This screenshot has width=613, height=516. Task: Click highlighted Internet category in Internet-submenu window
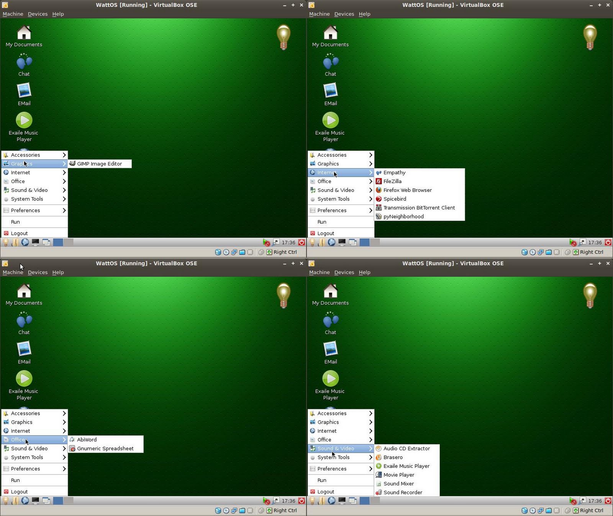click(x=341, y=173)
